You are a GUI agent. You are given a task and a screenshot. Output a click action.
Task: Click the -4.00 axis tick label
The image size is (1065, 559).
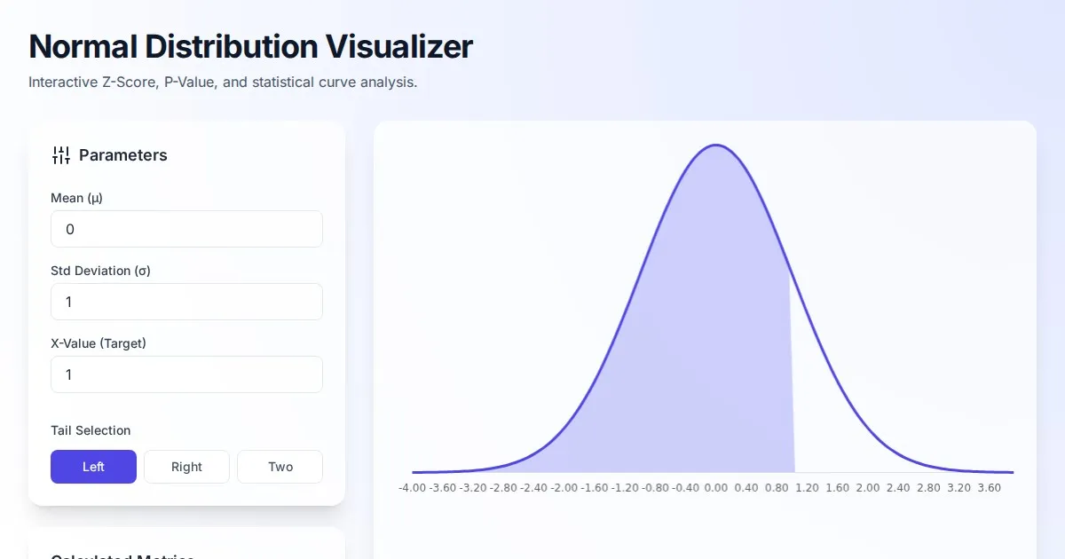tap(412, 488)
